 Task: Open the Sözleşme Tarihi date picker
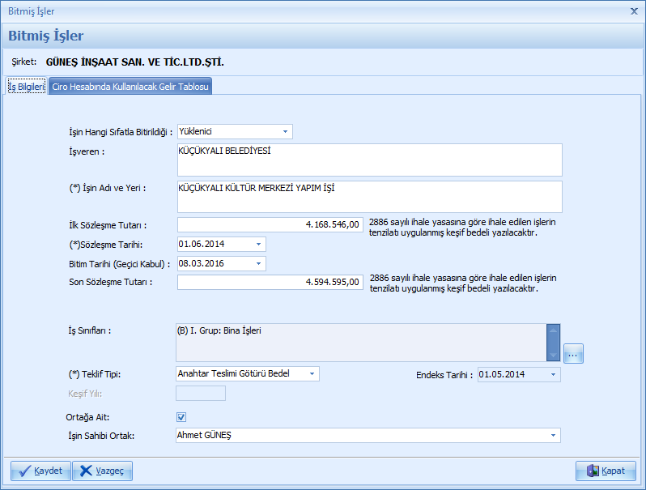tap(258, 244)
